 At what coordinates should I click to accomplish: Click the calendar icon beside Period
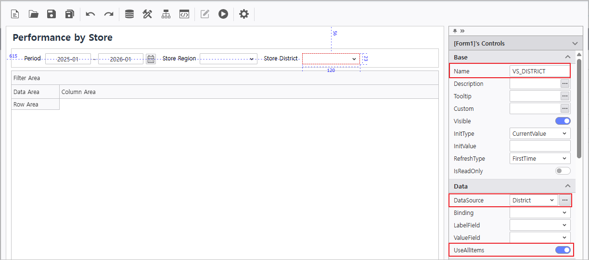click(151, 59)
